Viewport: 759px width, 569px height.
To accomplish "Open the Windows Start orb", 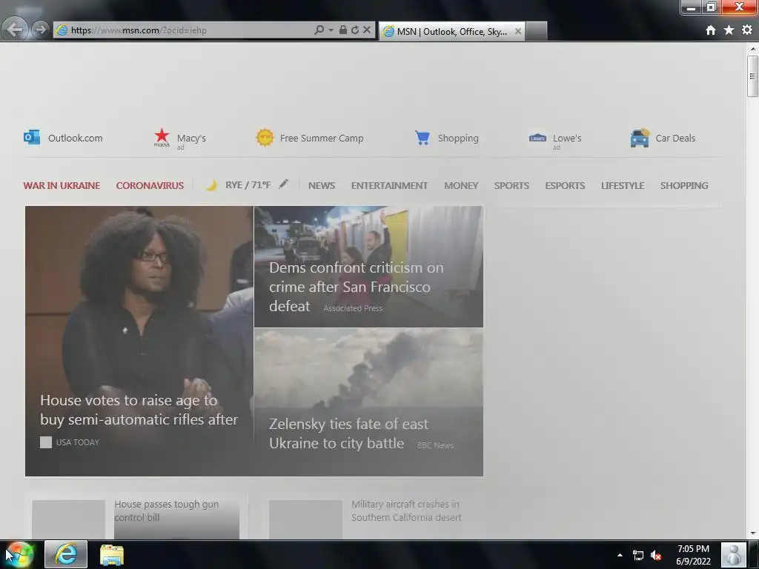I will tap(19, 554).
